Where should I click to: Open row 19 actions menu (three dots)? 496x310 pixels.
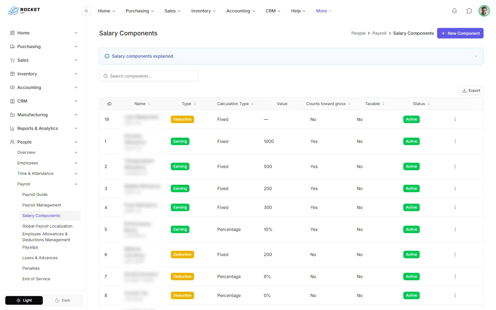(x=455, y=119)
